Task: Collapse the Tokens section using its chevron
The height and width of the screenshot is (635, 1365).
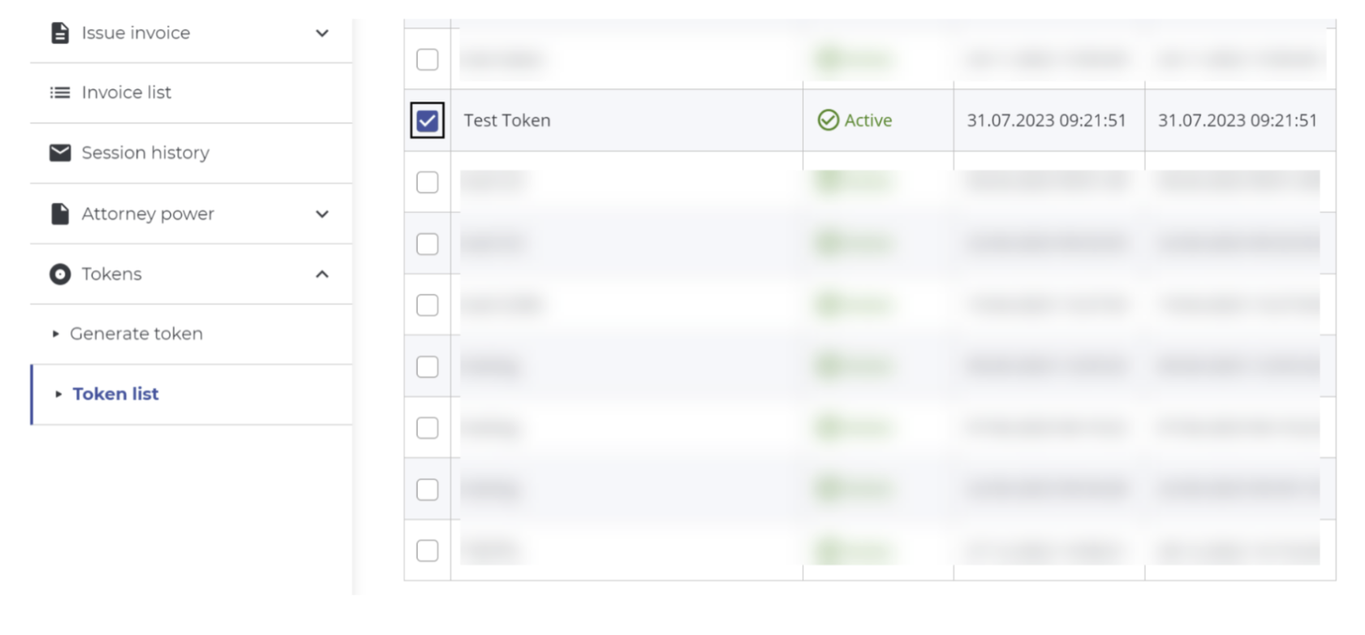Action: point(322,274)
